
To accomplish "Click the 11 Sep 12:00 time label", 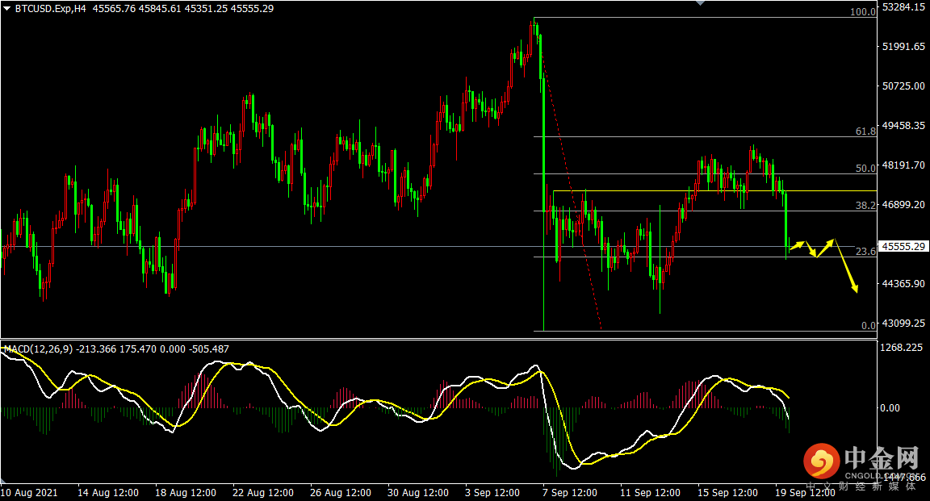I will pyautogui.click(x=650, y=493).
